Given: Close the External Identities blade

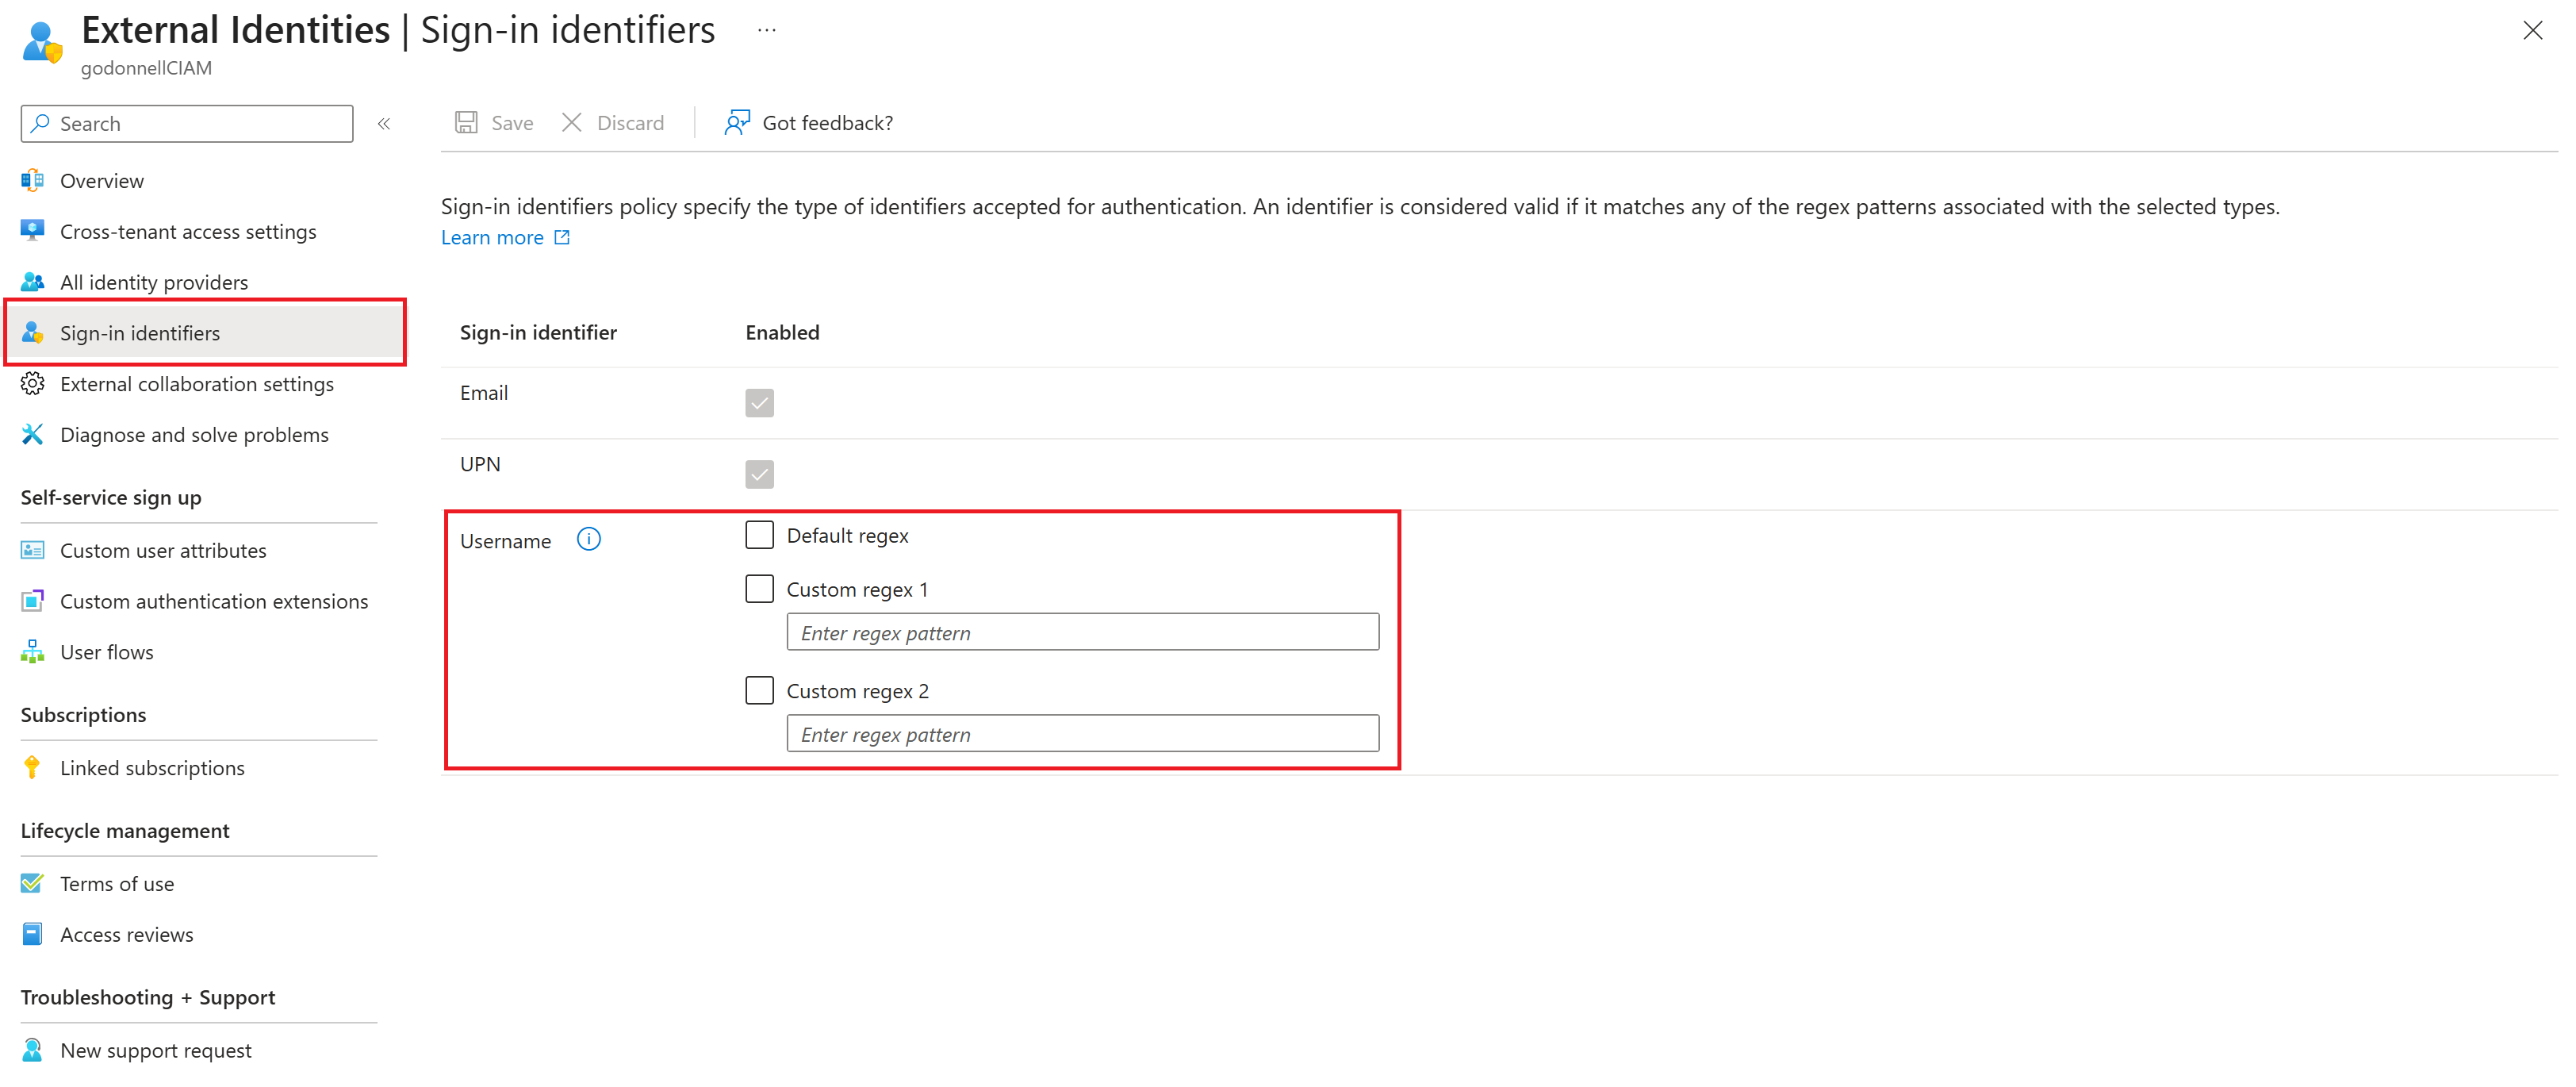Looking at the screenshot, I should pos(2532,30).
